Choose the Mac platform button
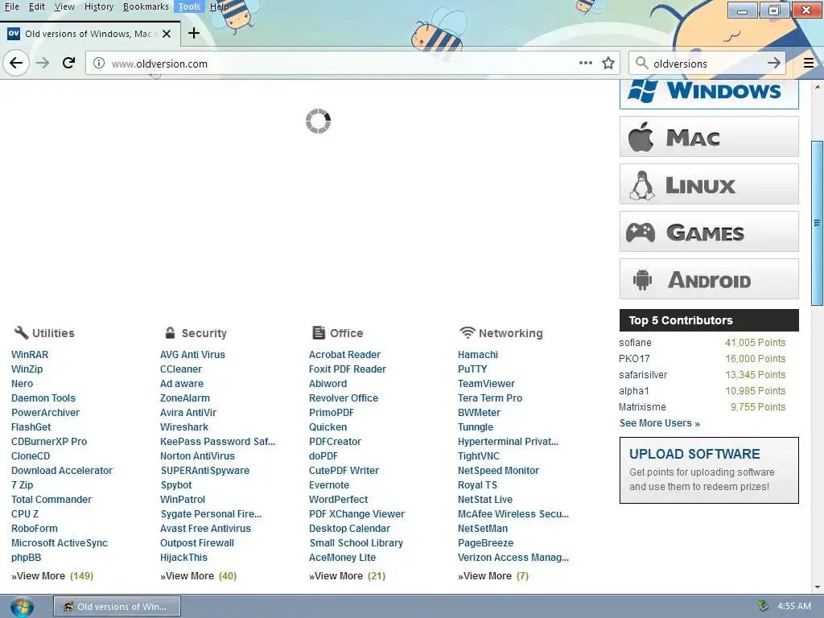This screenshot has width=824, height=618. point(709,137)
